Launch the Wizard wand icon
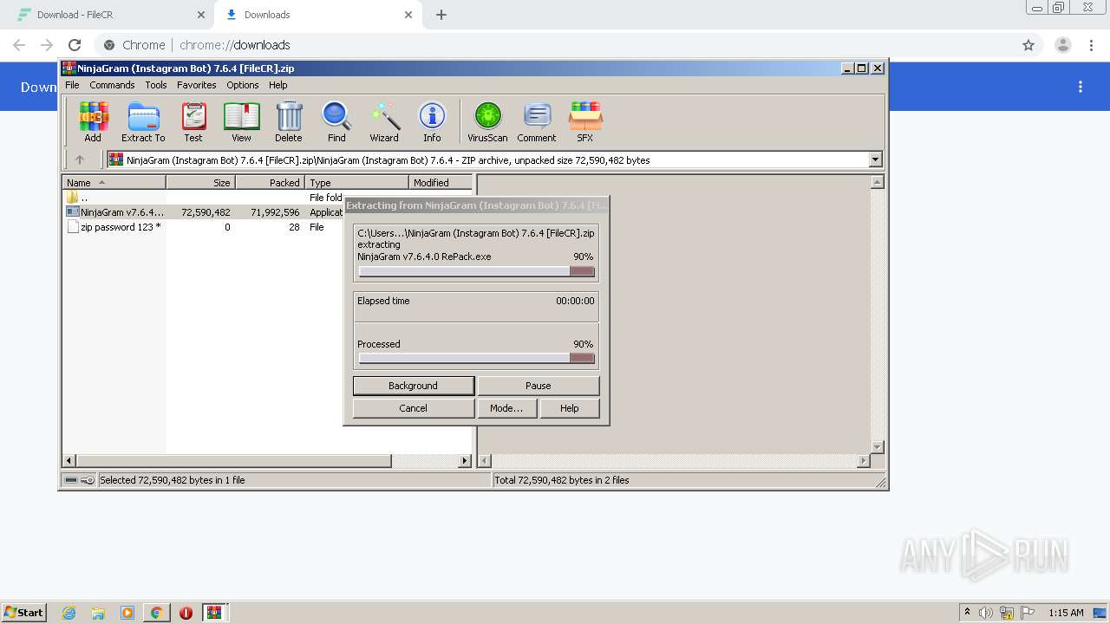Viewport: 1110px width, 624px height. pyautogui.click(x=384, y=121)
